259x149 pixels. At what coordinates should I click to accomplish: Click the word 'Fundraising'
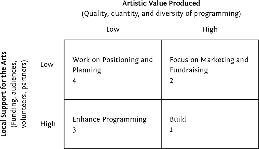189,70
